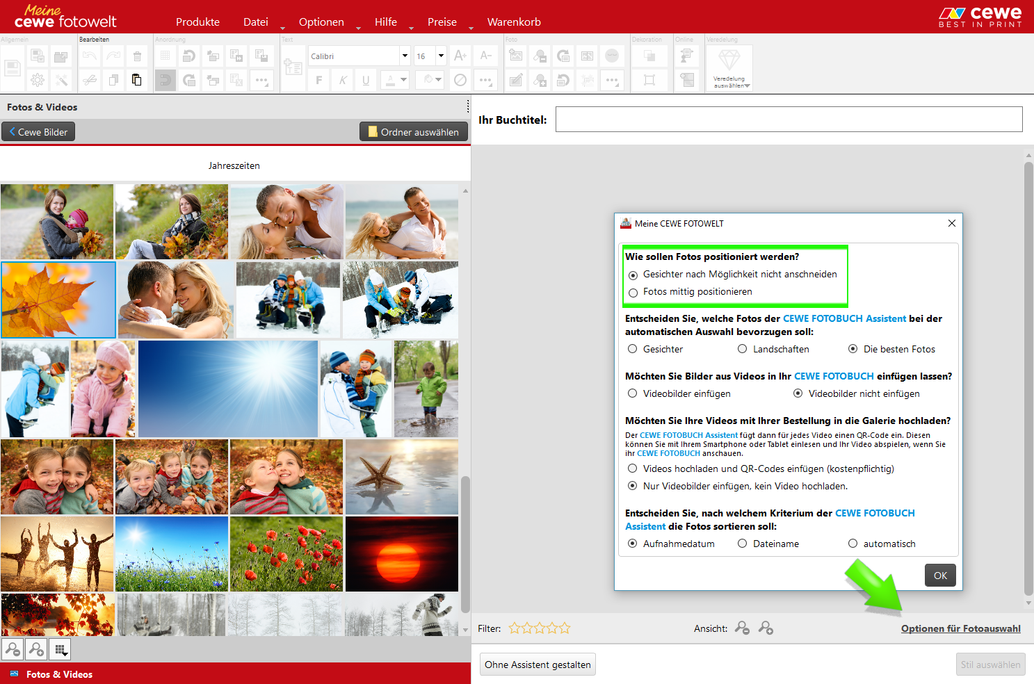Click 'Ohne Assistent gestalten' button
This screenshot has height=684, width=1034.
coord(538,665)
